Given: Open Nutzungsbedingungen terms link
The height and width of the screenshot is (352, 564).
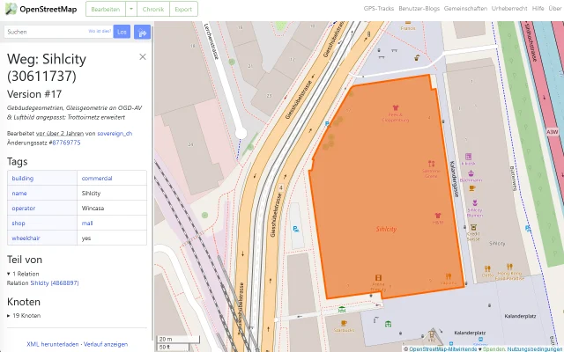Looking at the screenshot, I should point(535,348).
